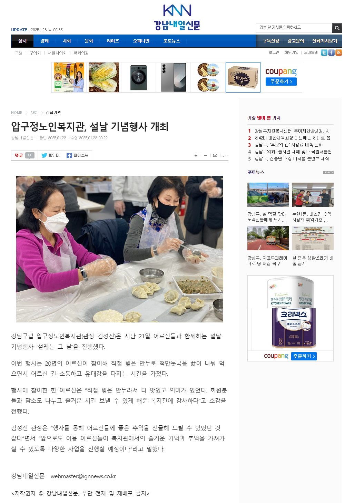Expand 포토뉴스 with the MORE button

click(x=328, y=172)
